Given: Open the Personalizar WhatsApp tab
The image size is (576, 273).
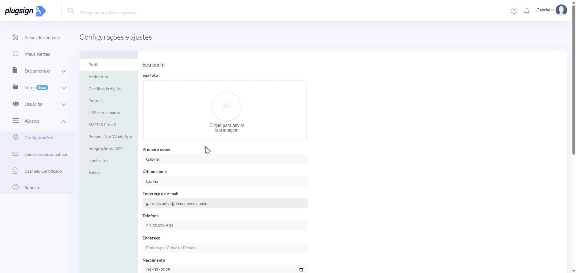Looking at the screenshot, I should (x=109, y=137).
